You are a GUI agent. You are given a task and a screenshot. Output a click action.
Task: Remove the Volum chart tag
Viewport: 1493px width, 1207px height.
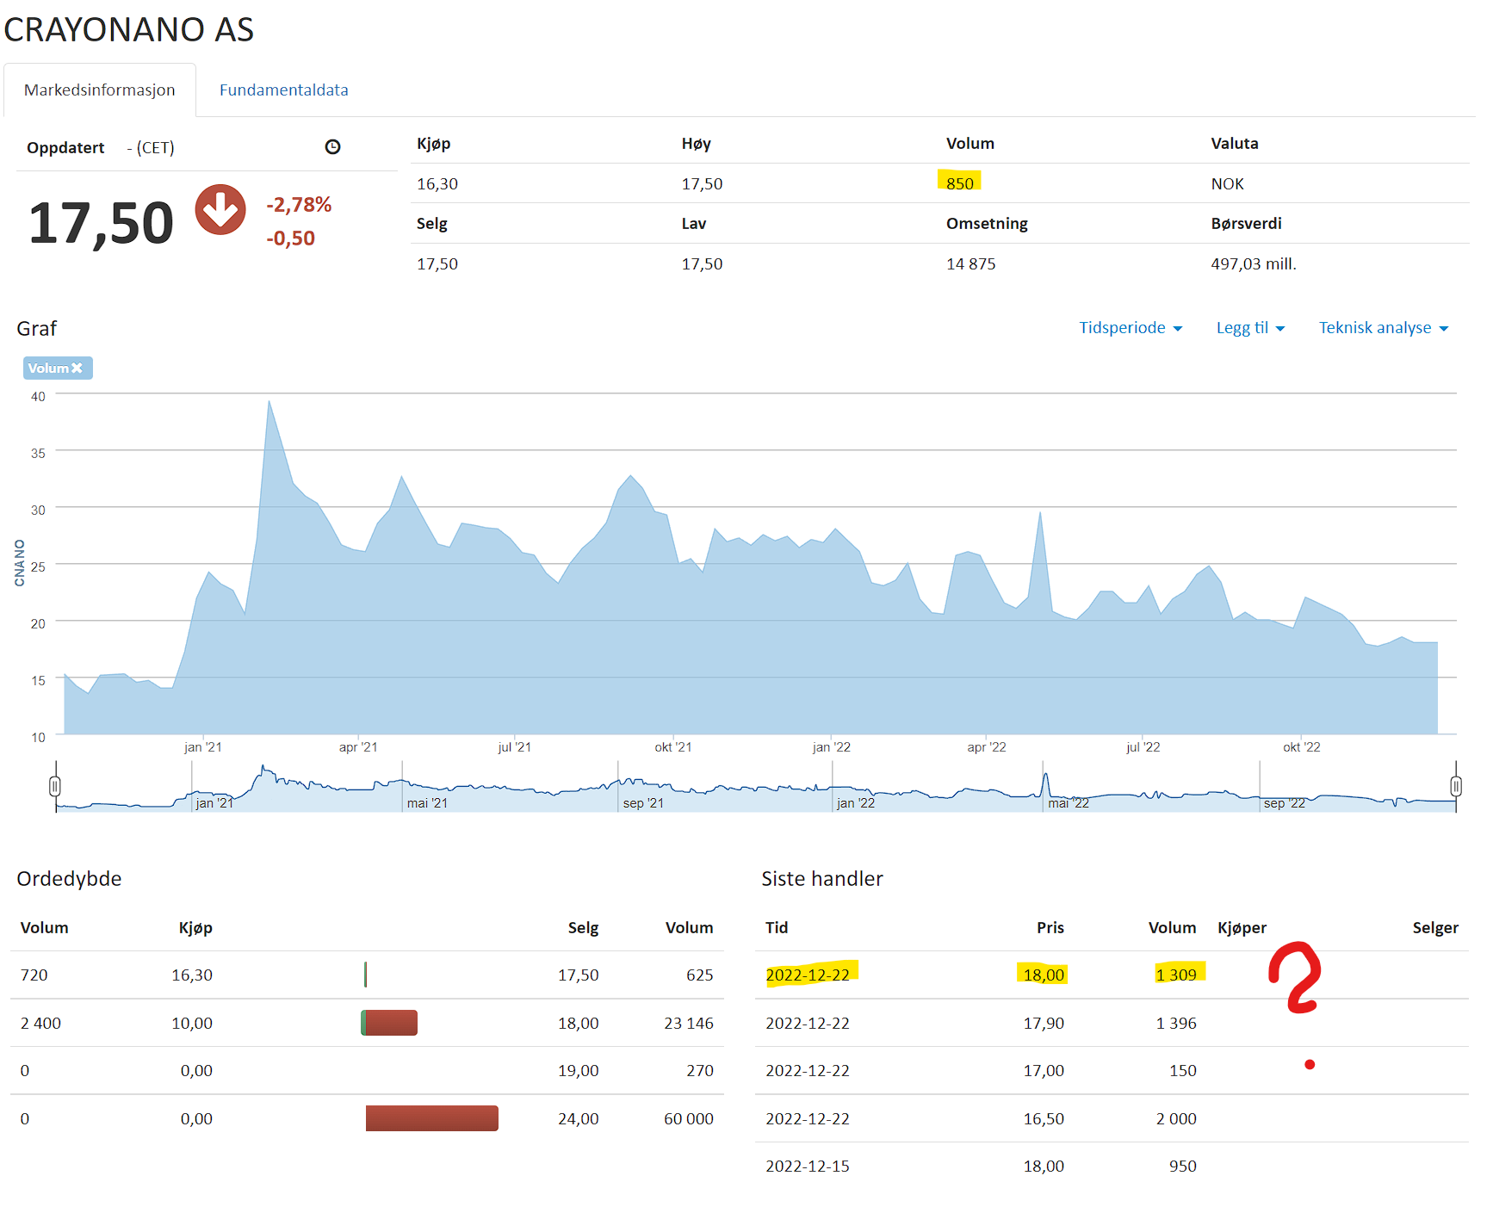point(77,368)
